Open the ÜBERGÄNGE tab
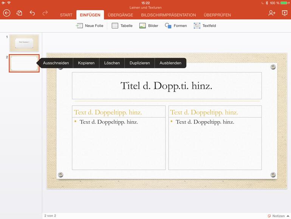Image resolution: width=291 pixels, height=219 pixels. [x=120, y=15]
